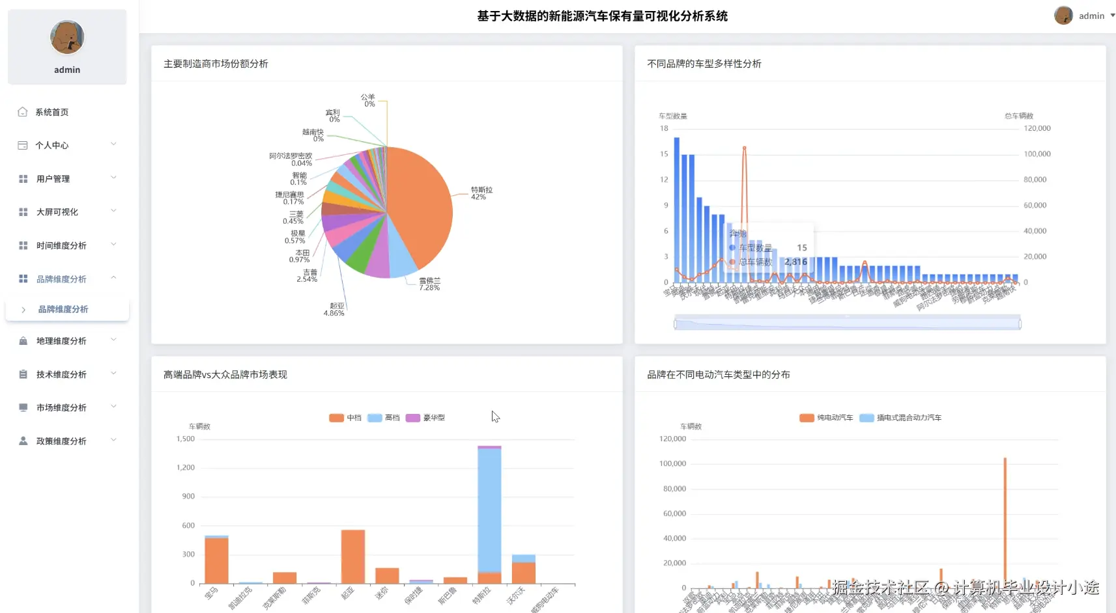Click the right handle of the data zoom slider
This screenshot has height=613, width=1116.
[x=1020, y=323]
